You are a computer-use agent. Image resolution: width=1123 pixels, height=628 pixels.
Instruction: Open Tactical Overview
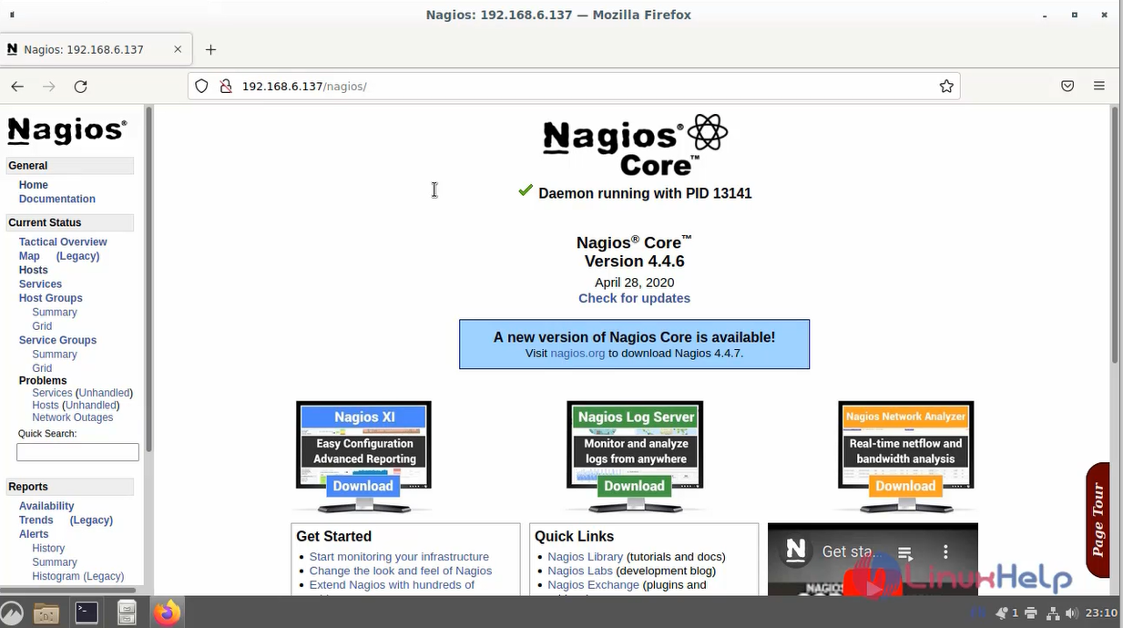pyautogui.click(x=63, y=242)
